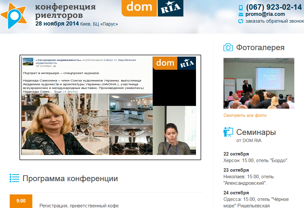Click Херсон: 15:00, отель "Бордо" entry
304x208 pixels.
coord(256,160)
